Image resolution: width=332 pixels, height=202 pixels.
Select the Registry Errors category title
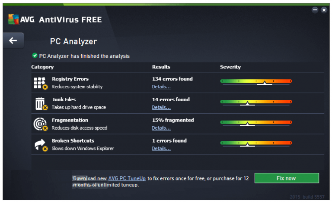coord(70,79)
